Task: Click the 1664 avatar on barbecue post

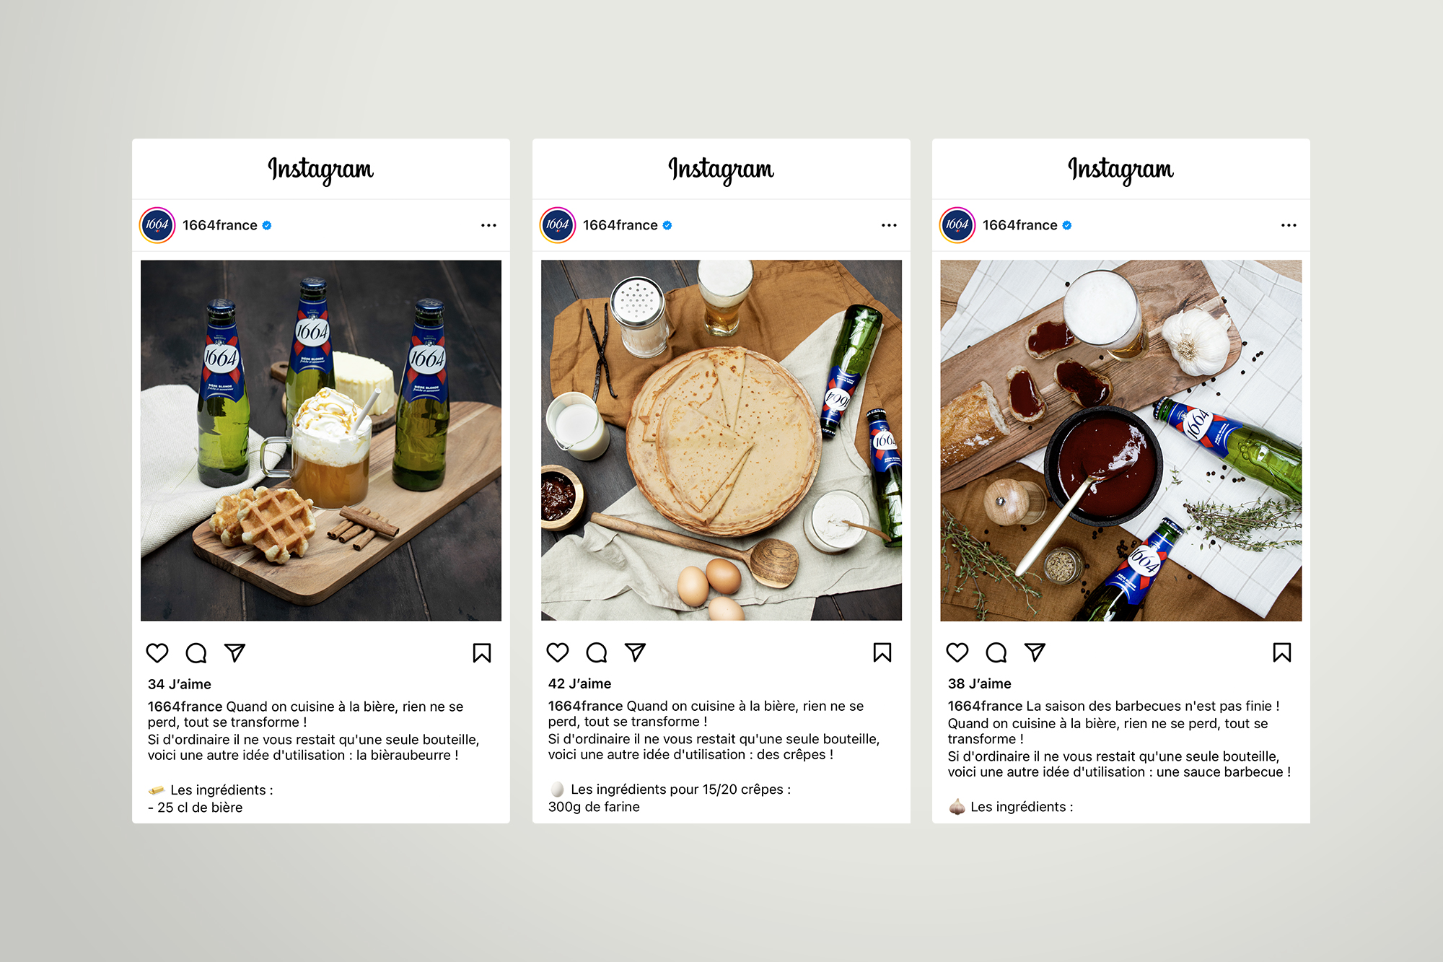Action: [957, 225]
